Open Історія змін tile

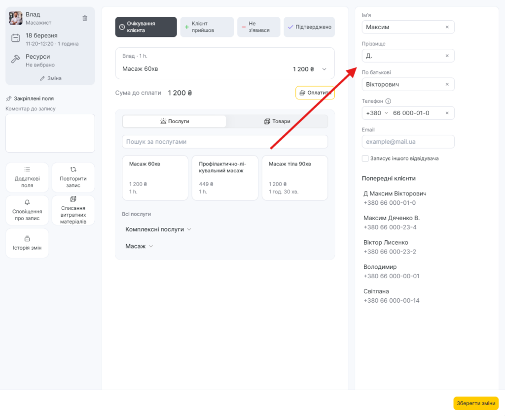point(27,243)
